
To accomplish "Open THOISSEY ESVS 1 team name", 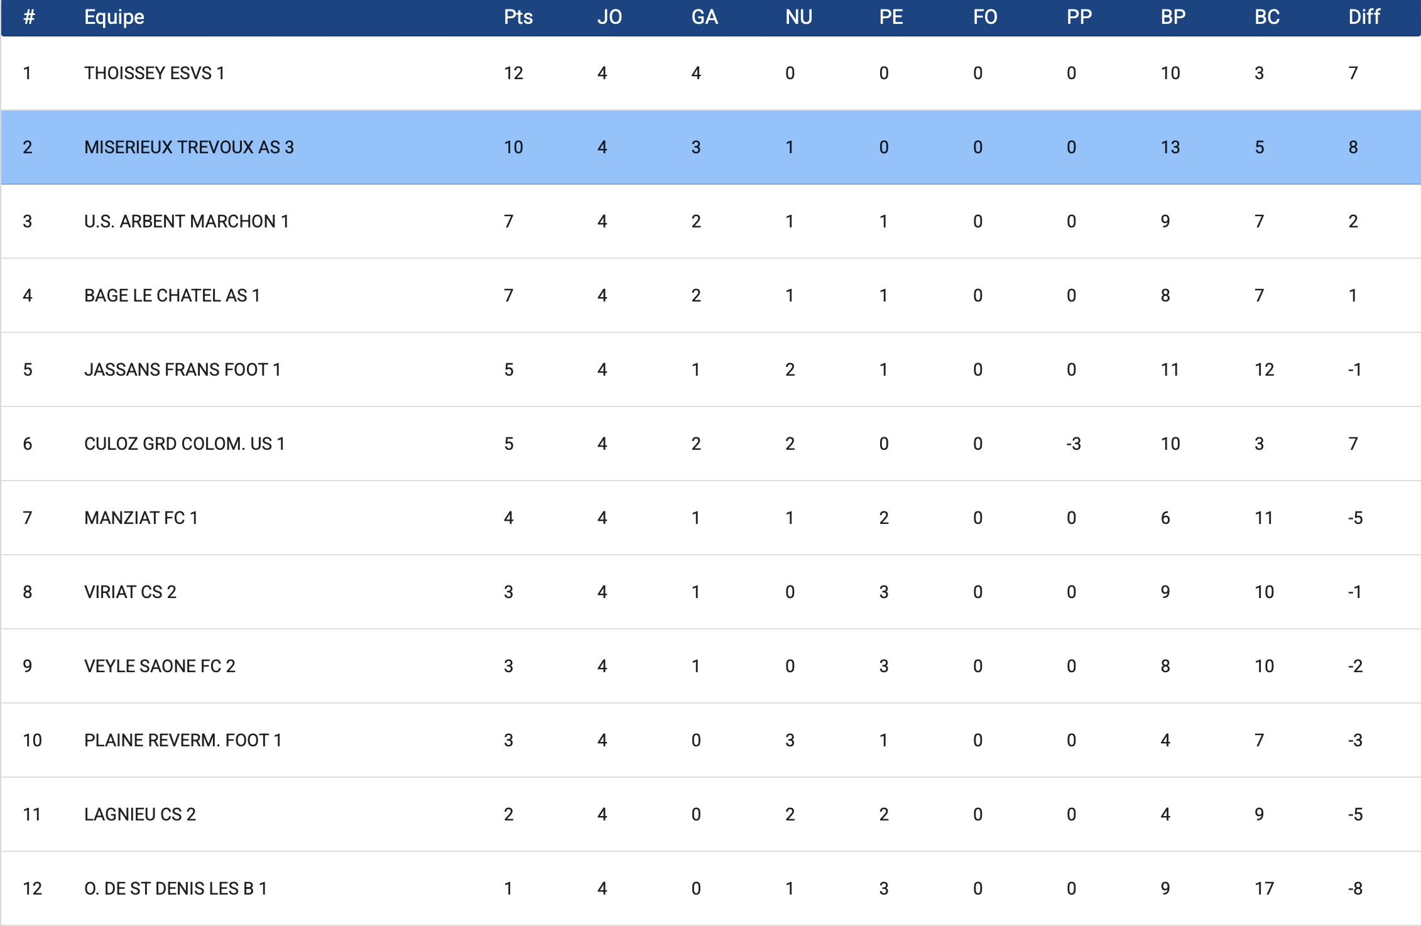I will [154, 74].
